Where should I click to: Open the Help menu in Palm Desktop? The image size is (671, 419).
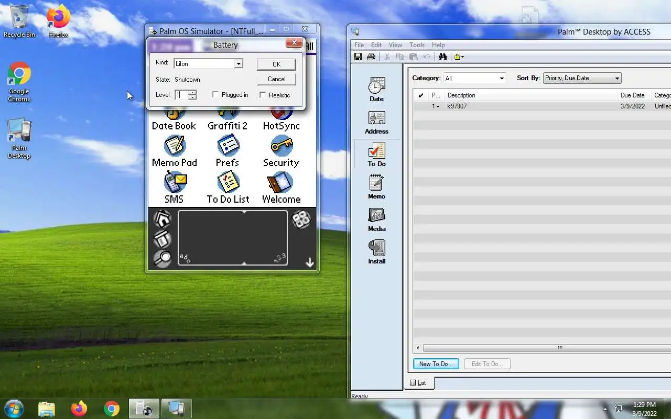click(438, 45)
